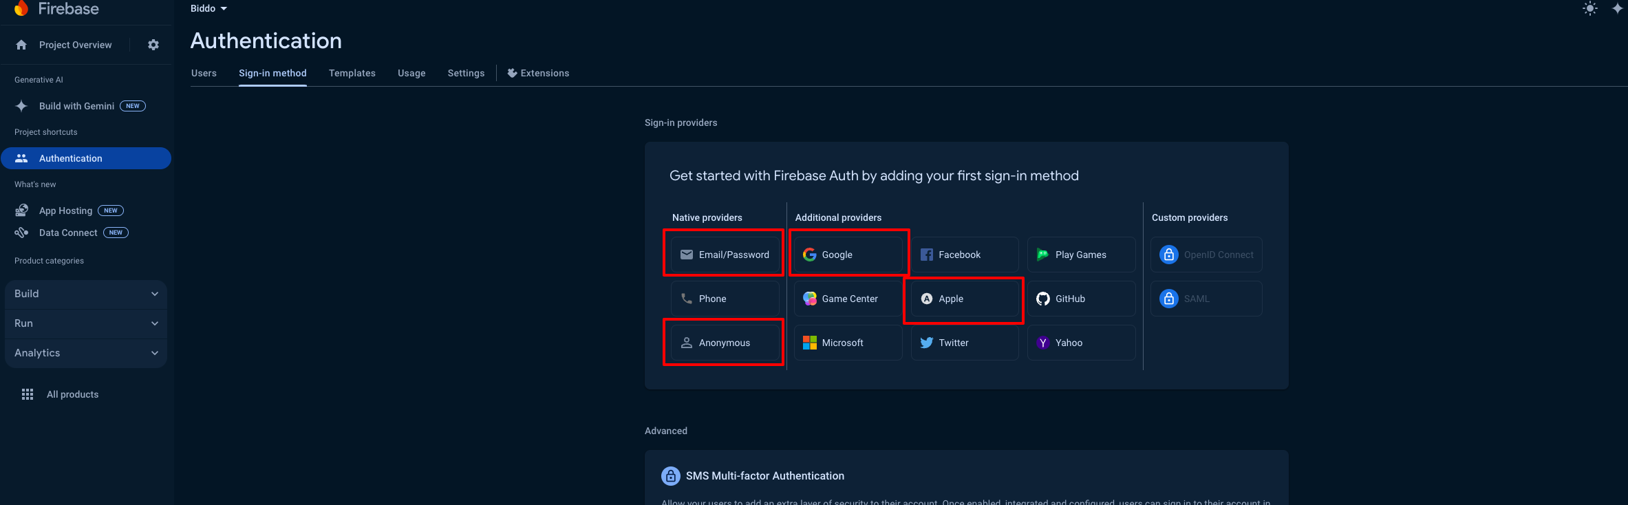Click the App Hosting icon

21,211
